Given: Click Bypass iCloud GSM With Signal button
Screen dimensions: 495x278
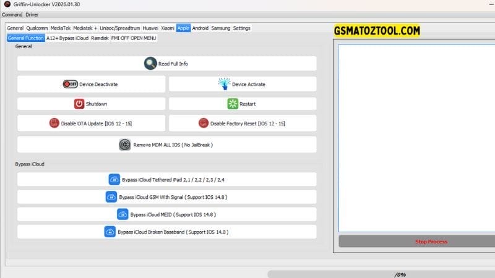Looking at the screenshot, I should click(166, 197).
